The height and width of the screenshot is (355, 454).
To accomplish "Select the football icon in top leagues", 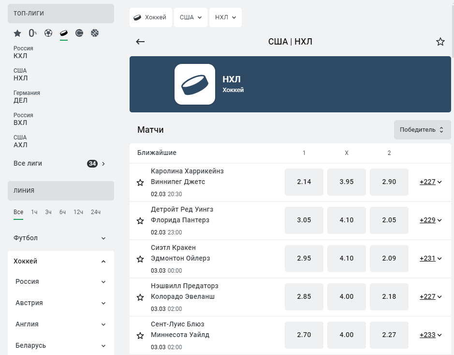I will point(48,33).
